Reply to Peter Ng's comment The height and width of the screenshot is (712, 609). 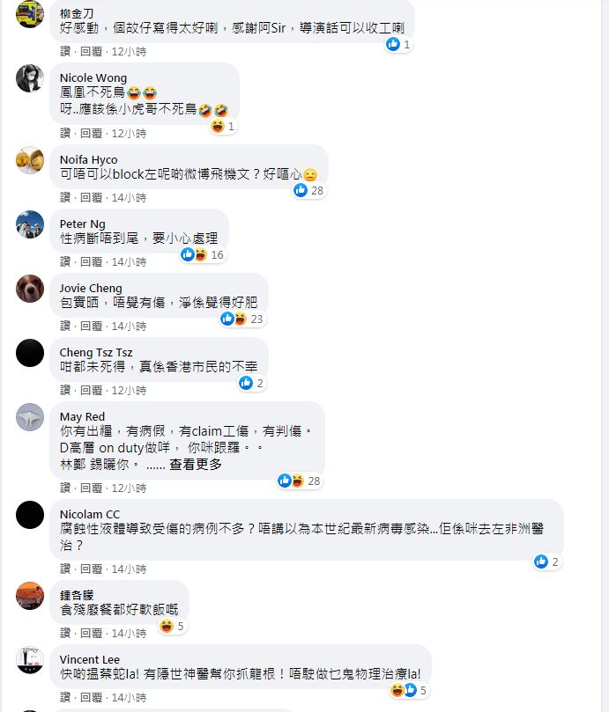click(91, 262)
